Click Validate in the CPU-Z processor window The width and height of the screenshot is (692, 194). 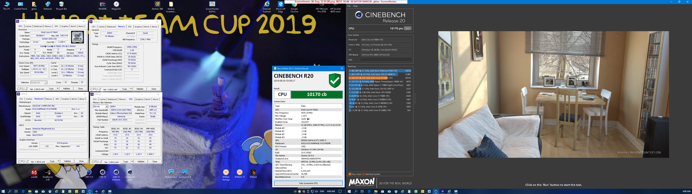click(x=67, y=88)
